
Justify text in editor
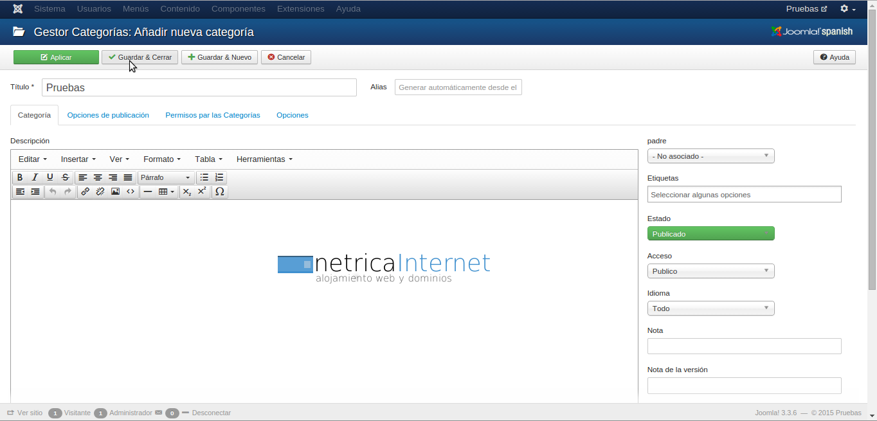(128, 177)
